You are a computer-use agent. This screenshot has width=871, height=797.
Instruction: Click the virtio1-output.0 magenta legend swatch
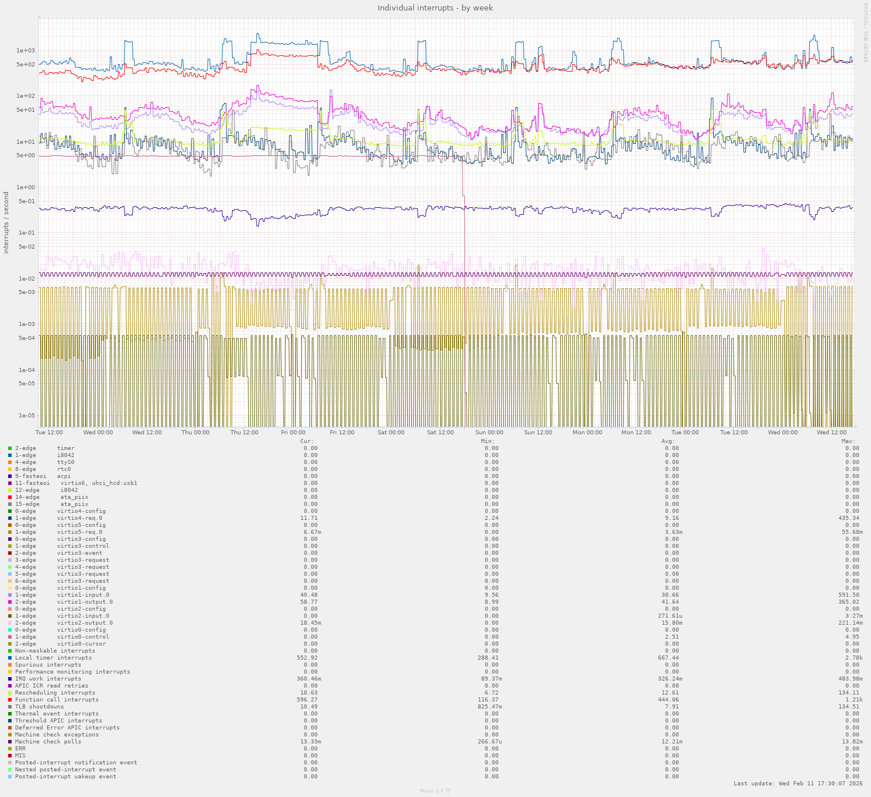tap(10, 602)
